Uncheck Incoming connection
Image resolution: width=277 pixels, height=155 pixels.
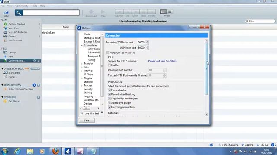tap(110, 107)
